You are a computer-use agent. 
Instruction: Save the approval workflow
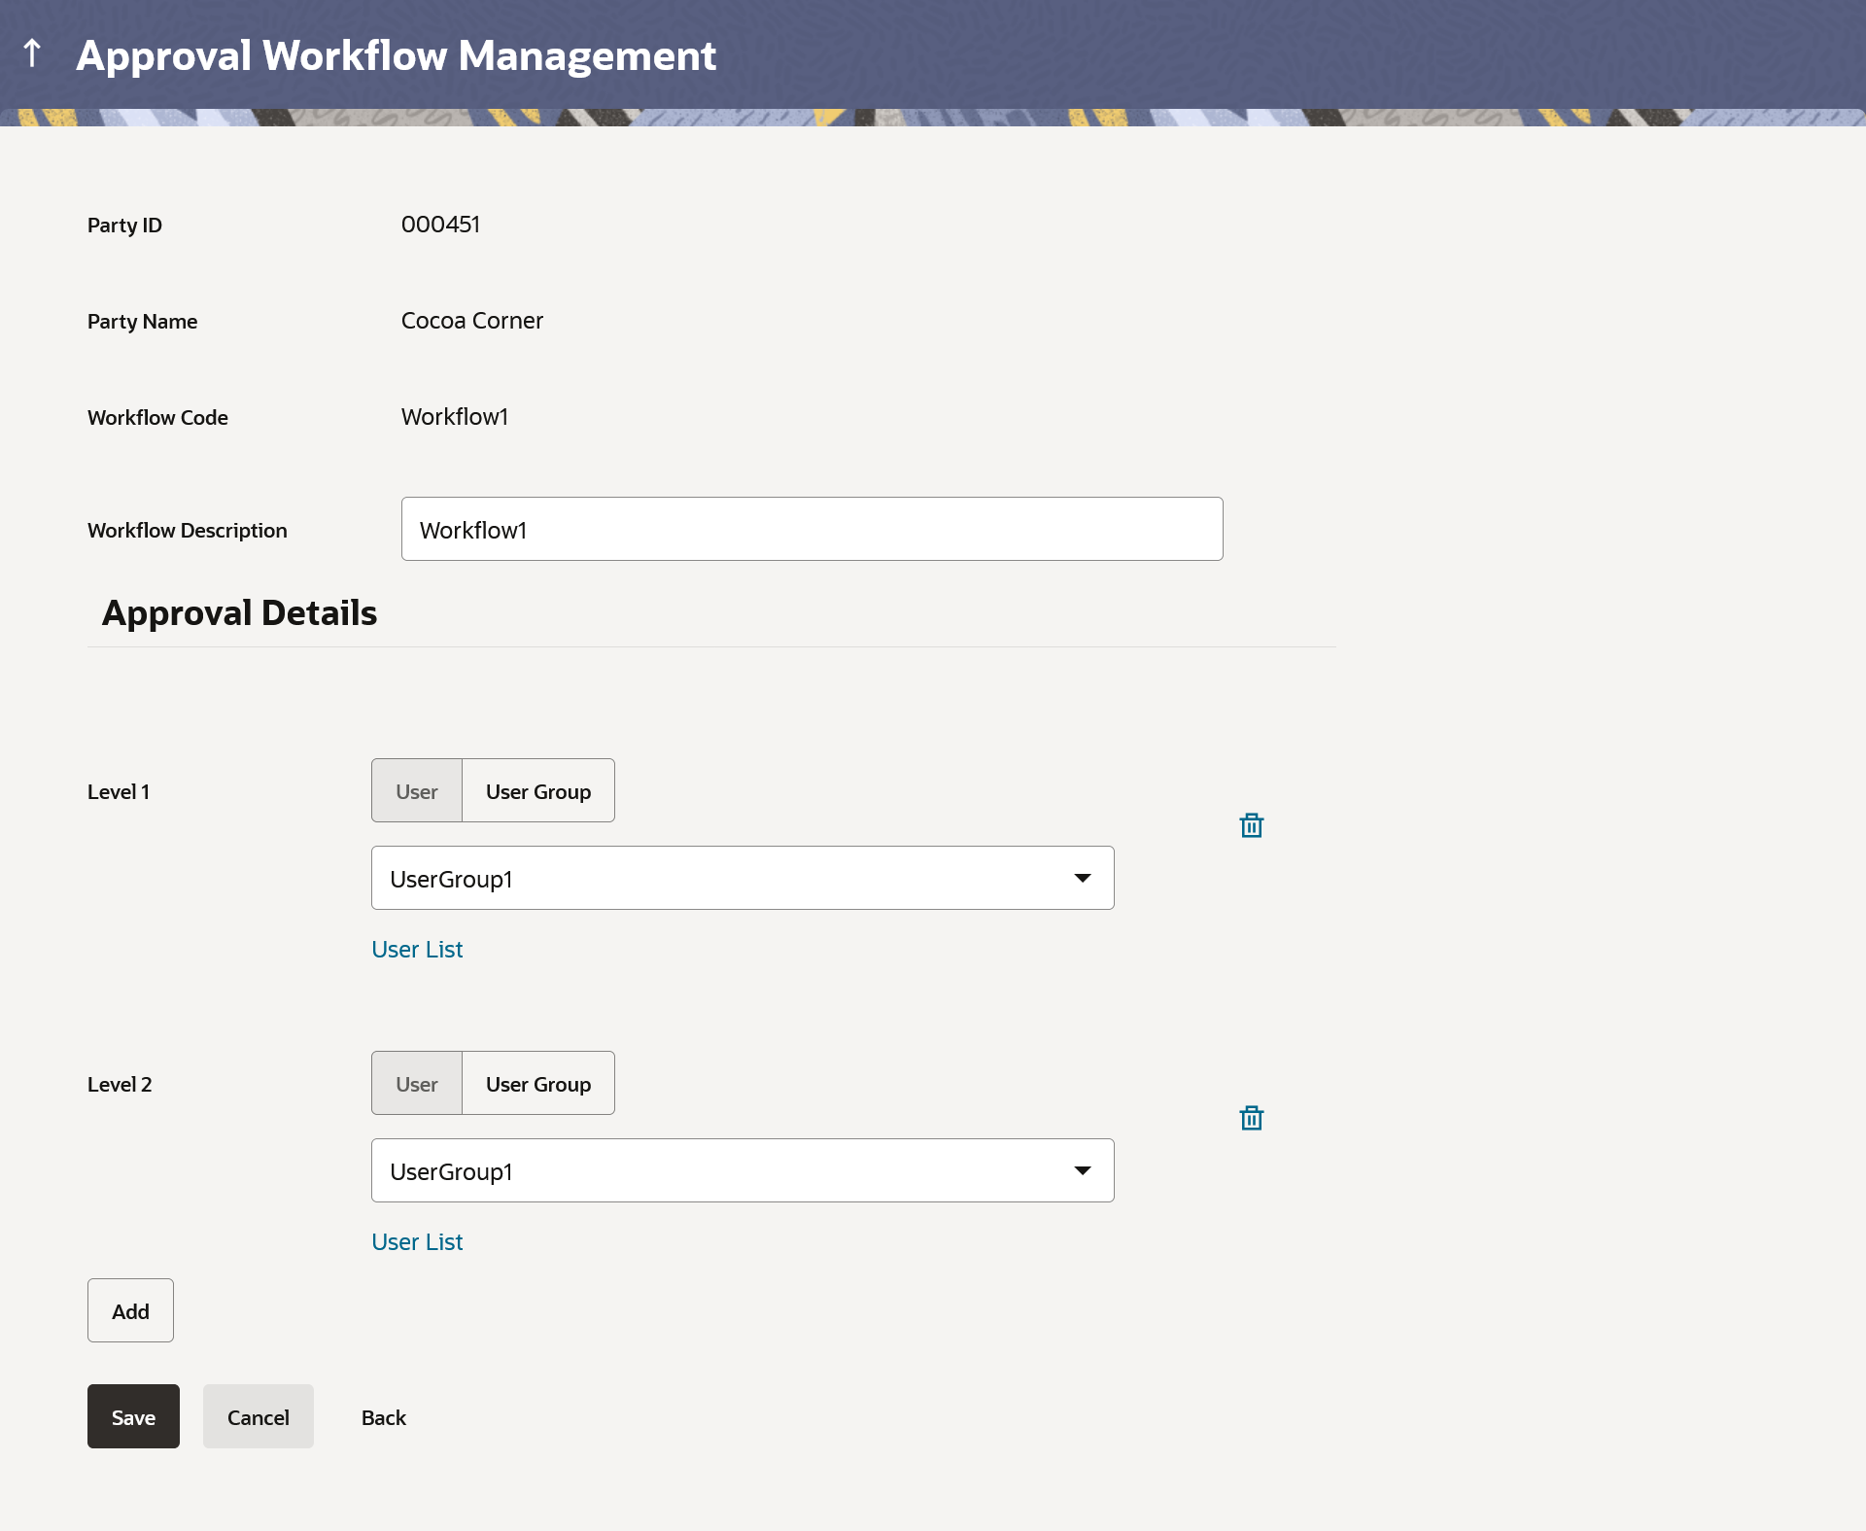[x=133, y=1417]
